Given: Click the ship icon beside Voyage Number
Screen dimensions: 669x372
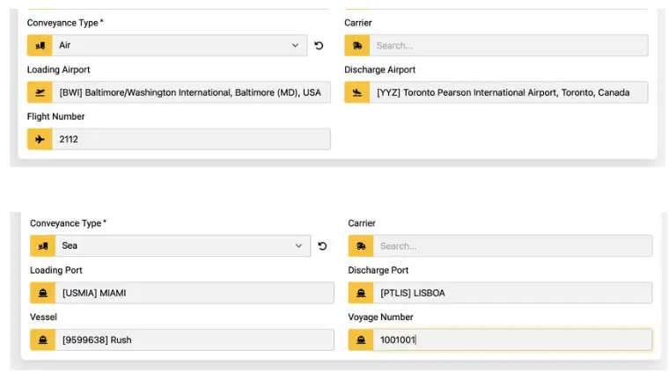Looking at the screenshot, I should [x=361, y=339].
